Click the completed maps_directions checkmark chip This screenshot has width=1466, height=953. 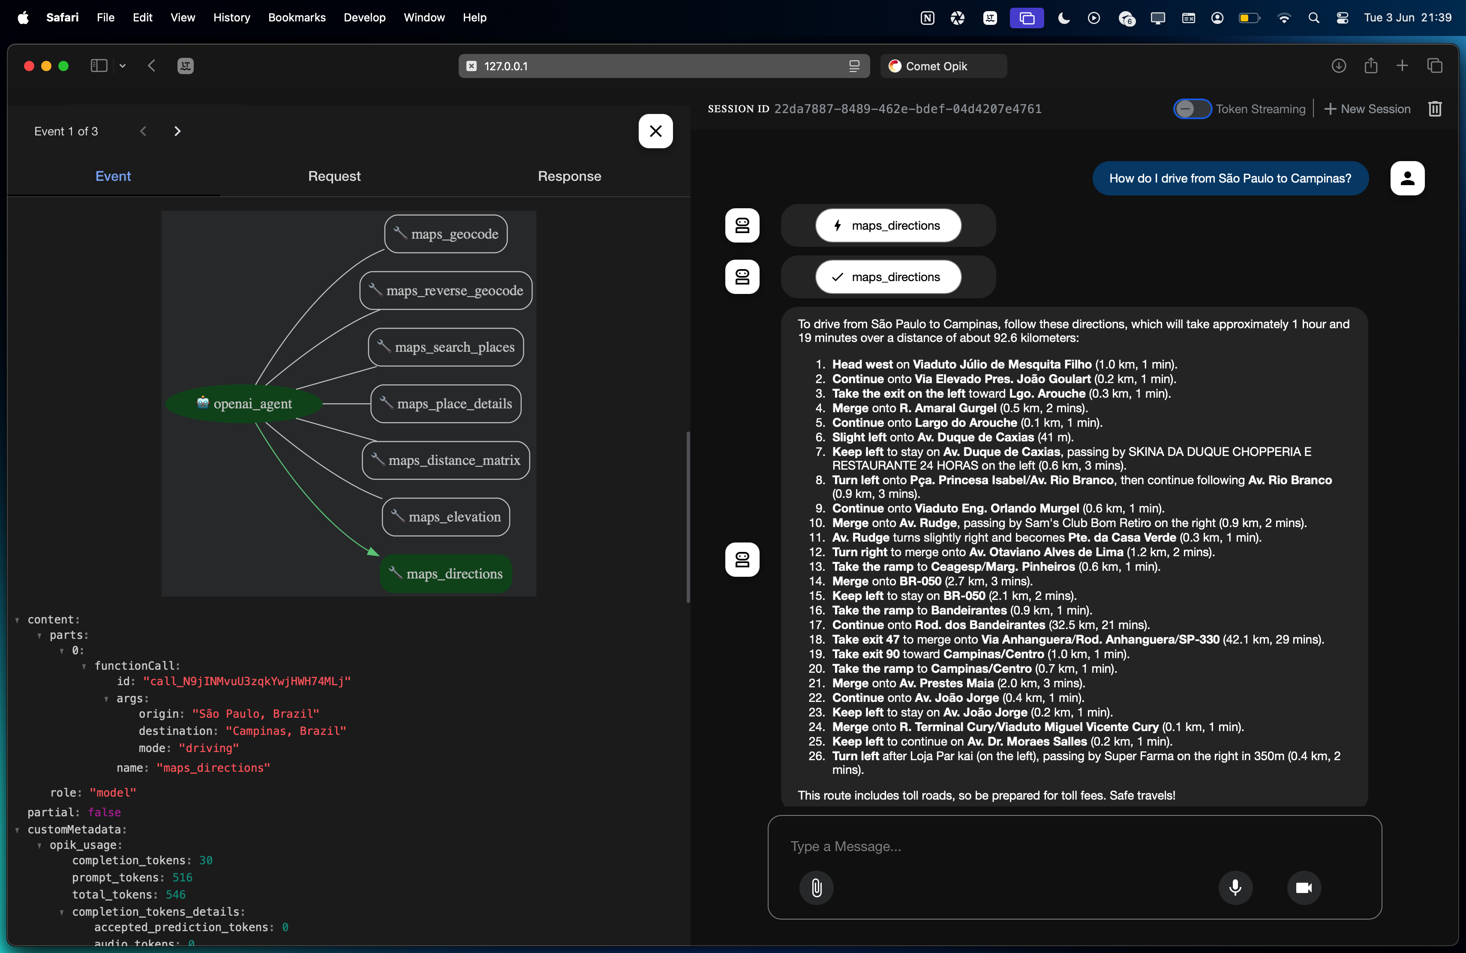point(888,276)
